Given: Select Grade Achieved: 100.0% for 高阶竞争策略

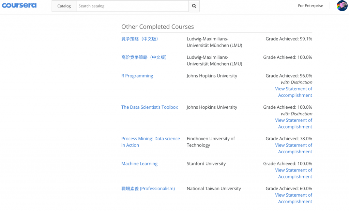Looking at the screenshot, I should [288, 57].
